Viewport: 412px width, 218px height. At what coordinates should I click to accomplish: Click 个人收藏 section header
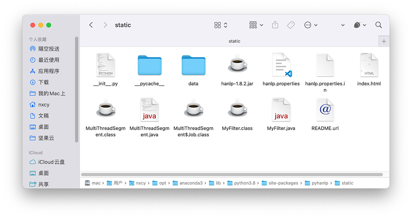(37, 39)
